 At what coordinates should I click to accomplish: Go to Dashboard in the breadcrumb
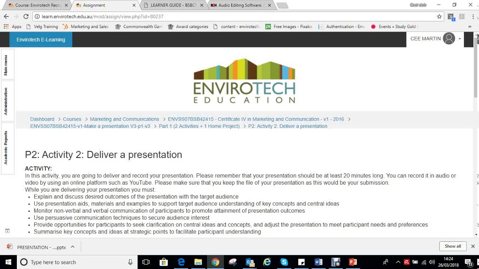pos(42,119)
